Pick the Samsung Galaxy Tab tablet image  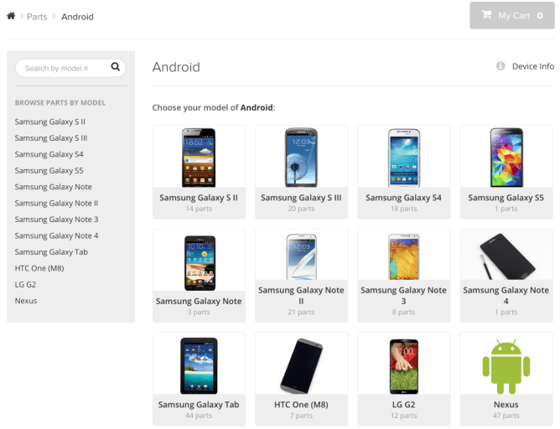point(199,365)
